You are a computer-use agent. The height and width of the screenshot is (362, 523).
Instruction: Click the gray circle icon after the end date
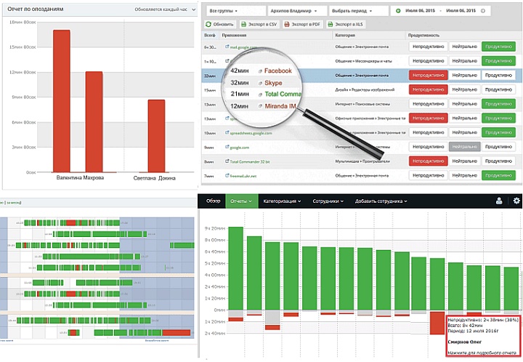click(x=482, y=11)
